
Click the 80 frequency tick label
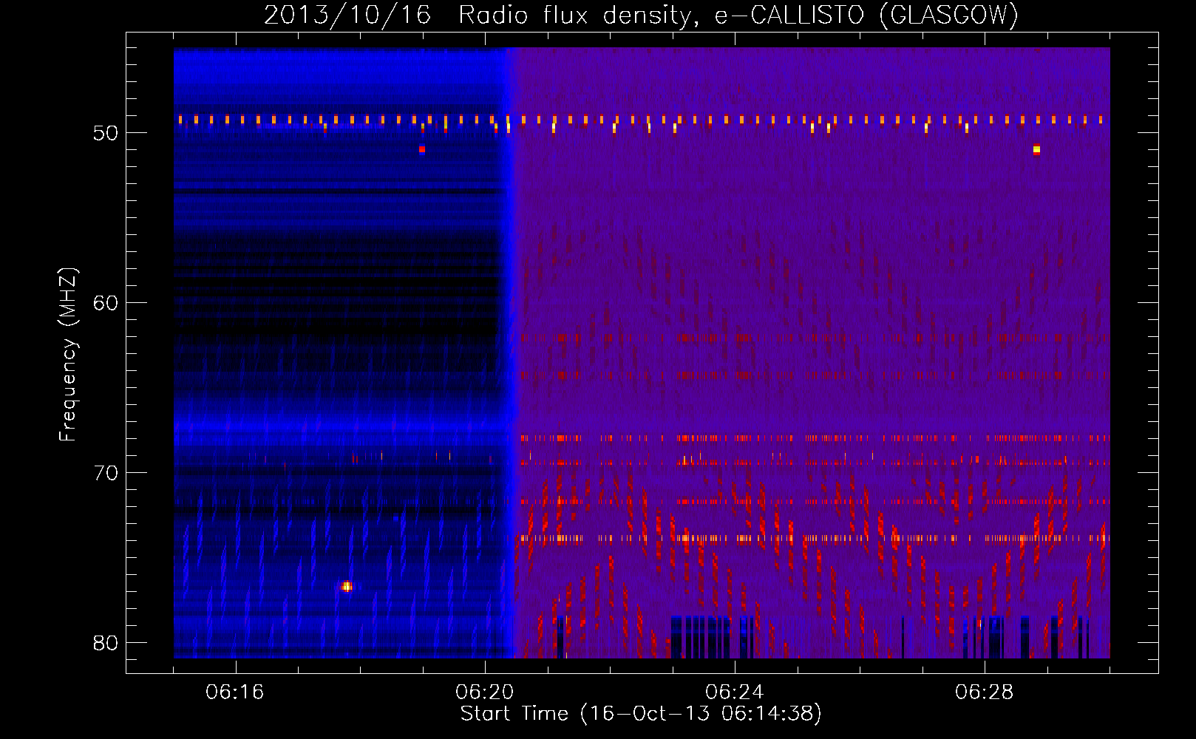106,643
